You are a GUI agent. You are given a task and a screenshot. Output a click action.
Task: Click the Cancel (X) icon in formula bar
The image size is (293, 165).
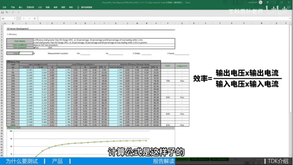coord(24,19)
